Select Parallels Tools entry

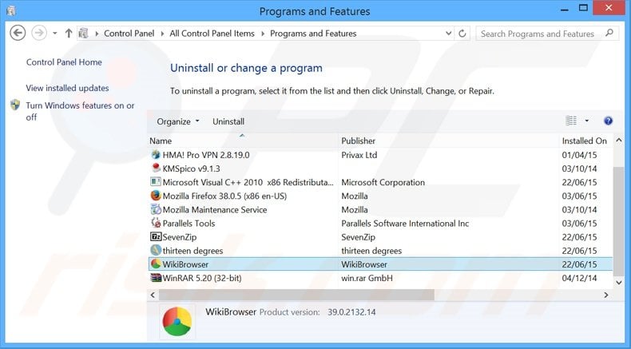pos(189,224)
